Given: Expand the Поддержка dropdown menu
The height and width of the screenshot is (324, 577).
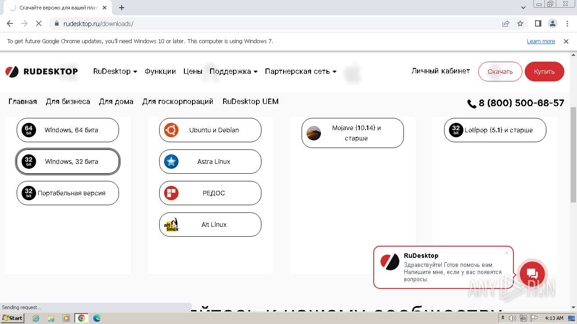Looking at the screenshot, I should pos(234,72).
